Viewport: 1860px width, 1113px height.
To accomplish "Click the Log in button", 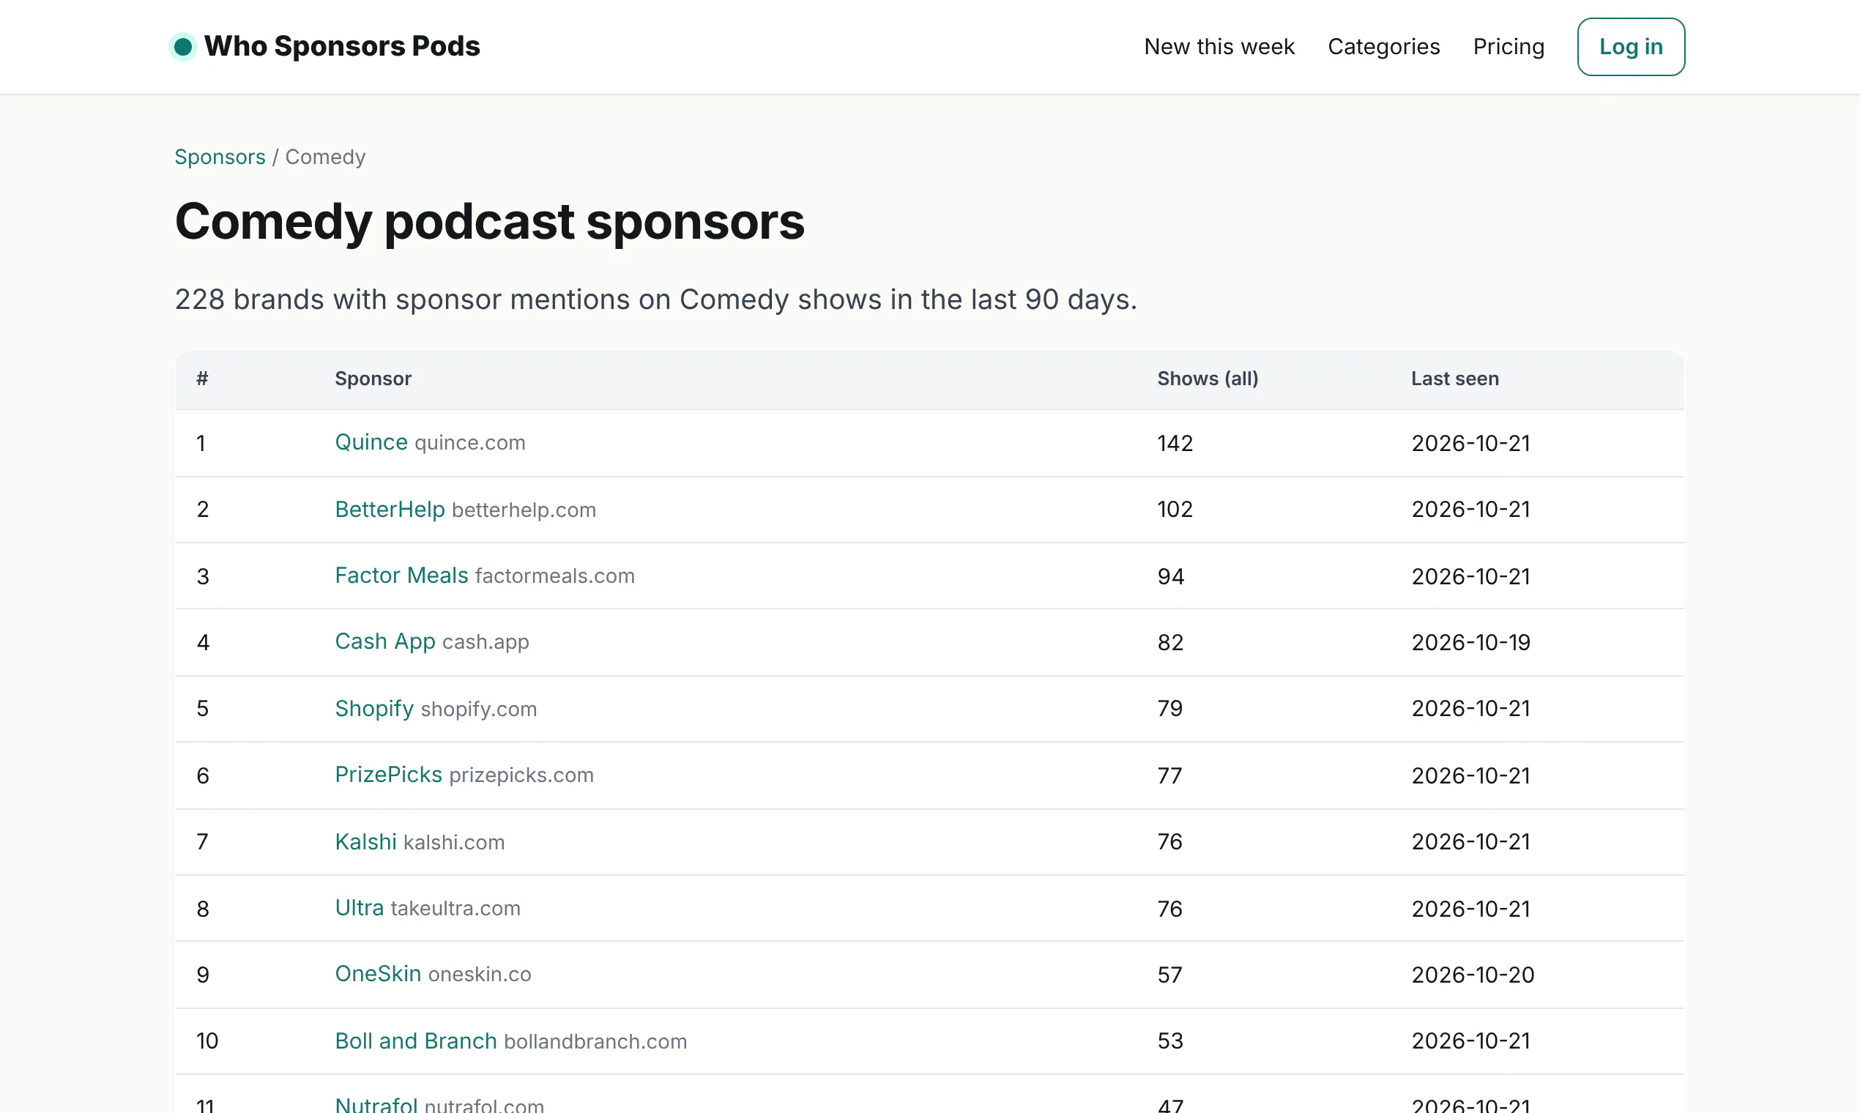I will tap(1631, 47).
